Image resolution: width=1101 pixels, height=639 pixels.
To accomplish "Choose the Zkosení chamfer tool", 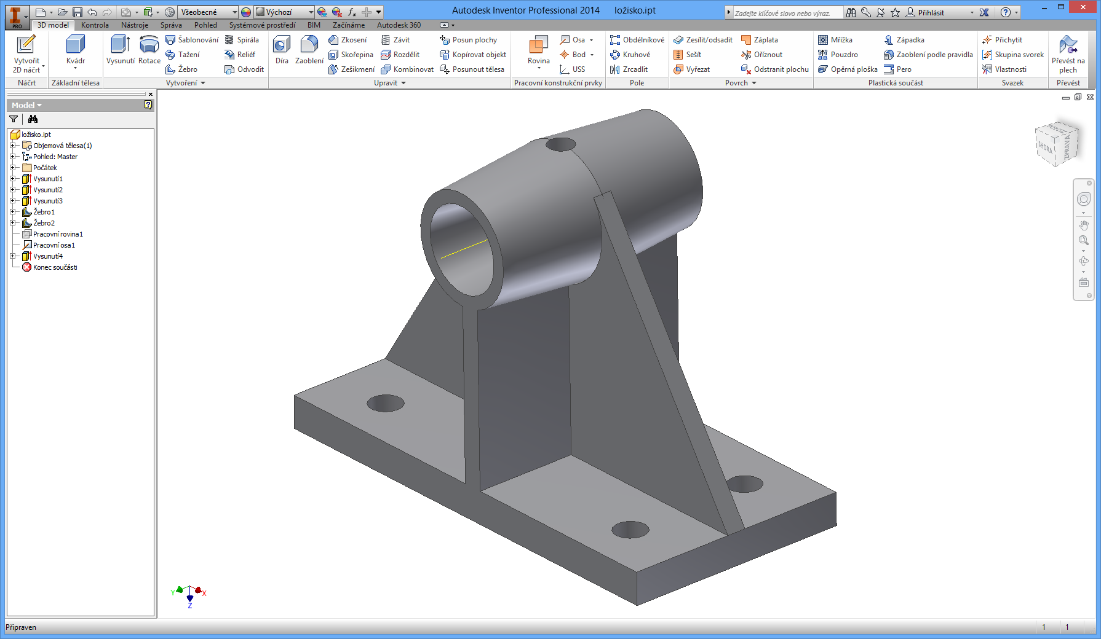I will point(348,40).
